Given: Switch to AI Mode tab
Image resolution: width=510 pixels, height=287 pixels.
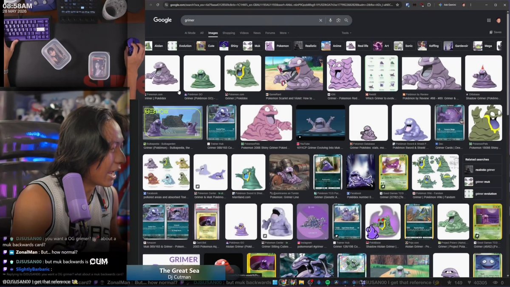Looking at the screenshot, I should (x=190, y=33).
